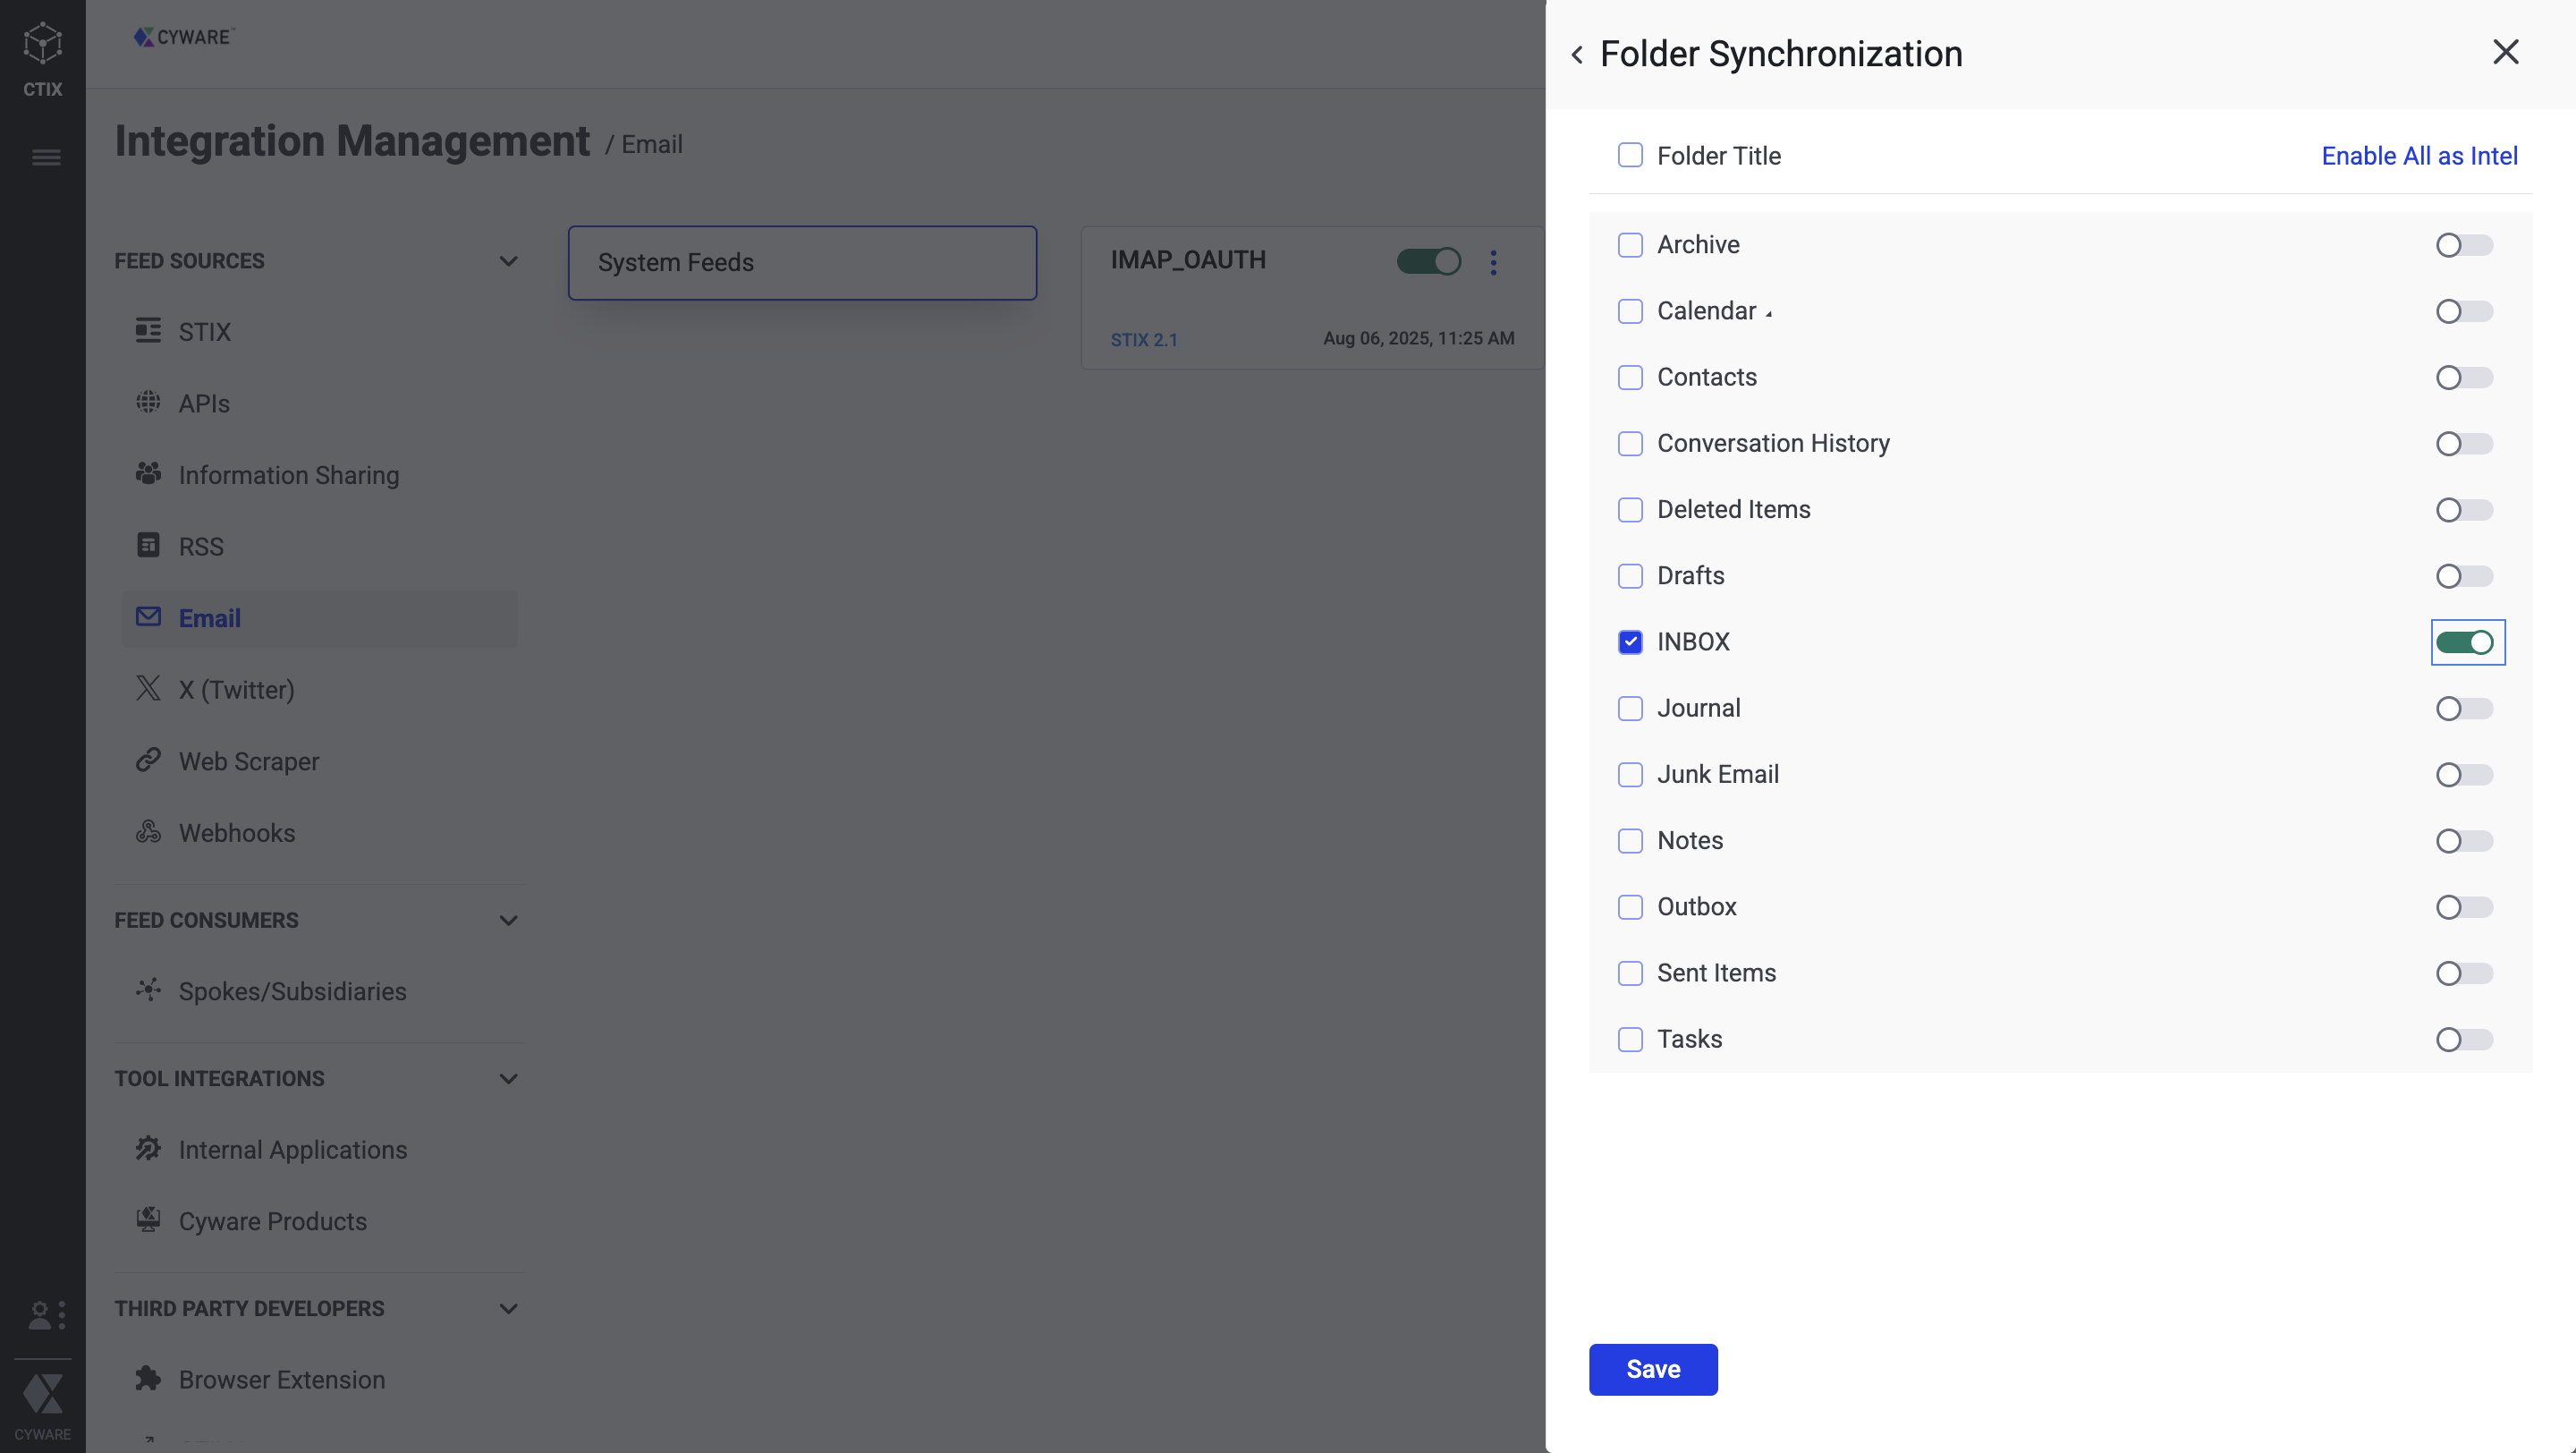Click the Web Scraper link icon

[148, 760]
